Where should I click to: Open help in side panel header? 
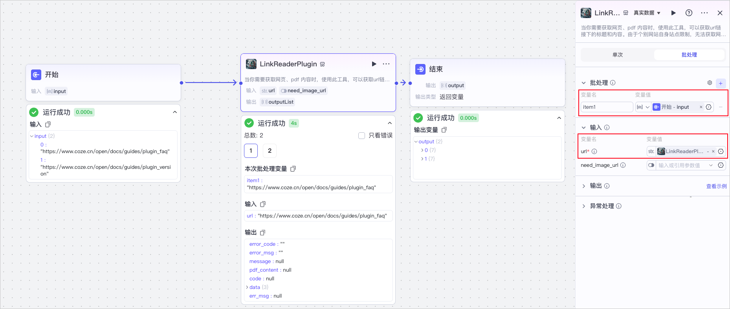pyautogui.click(x=689, y=13)
